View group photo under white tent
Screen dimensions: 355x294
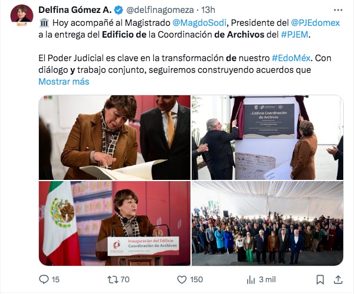267,223
